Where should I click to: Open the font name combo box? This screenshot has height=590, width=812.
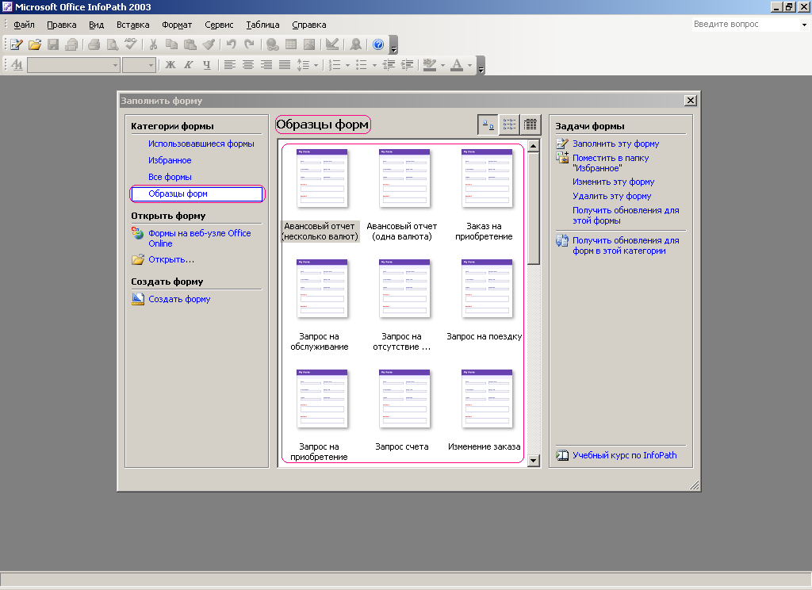point(74,65)
